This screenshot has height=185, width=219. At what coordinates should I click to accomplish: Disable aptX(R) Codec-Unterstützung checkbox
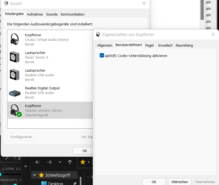(102, 56)
